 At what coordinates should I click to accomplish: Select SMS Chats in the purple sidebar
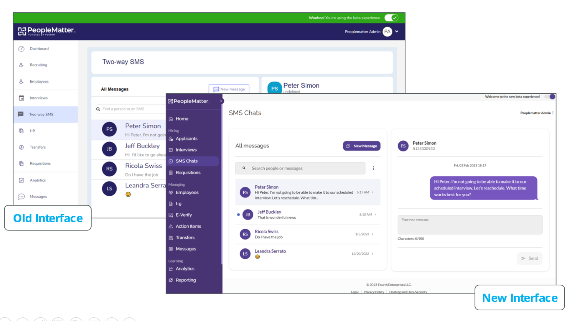pyautogui.click(x=186, y=161)
